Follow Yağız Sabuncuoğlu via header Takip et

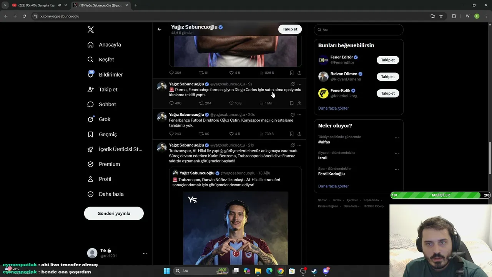[x=290, y=29]
